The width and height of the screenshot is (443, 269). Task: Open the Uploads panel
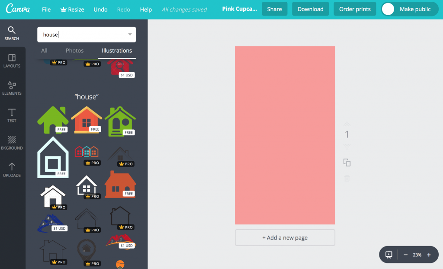[12, 170]
